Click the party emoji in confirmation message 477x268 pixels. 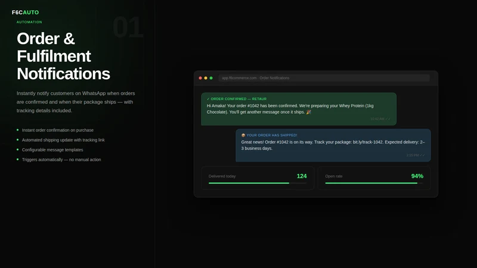(x=308, y=112)
